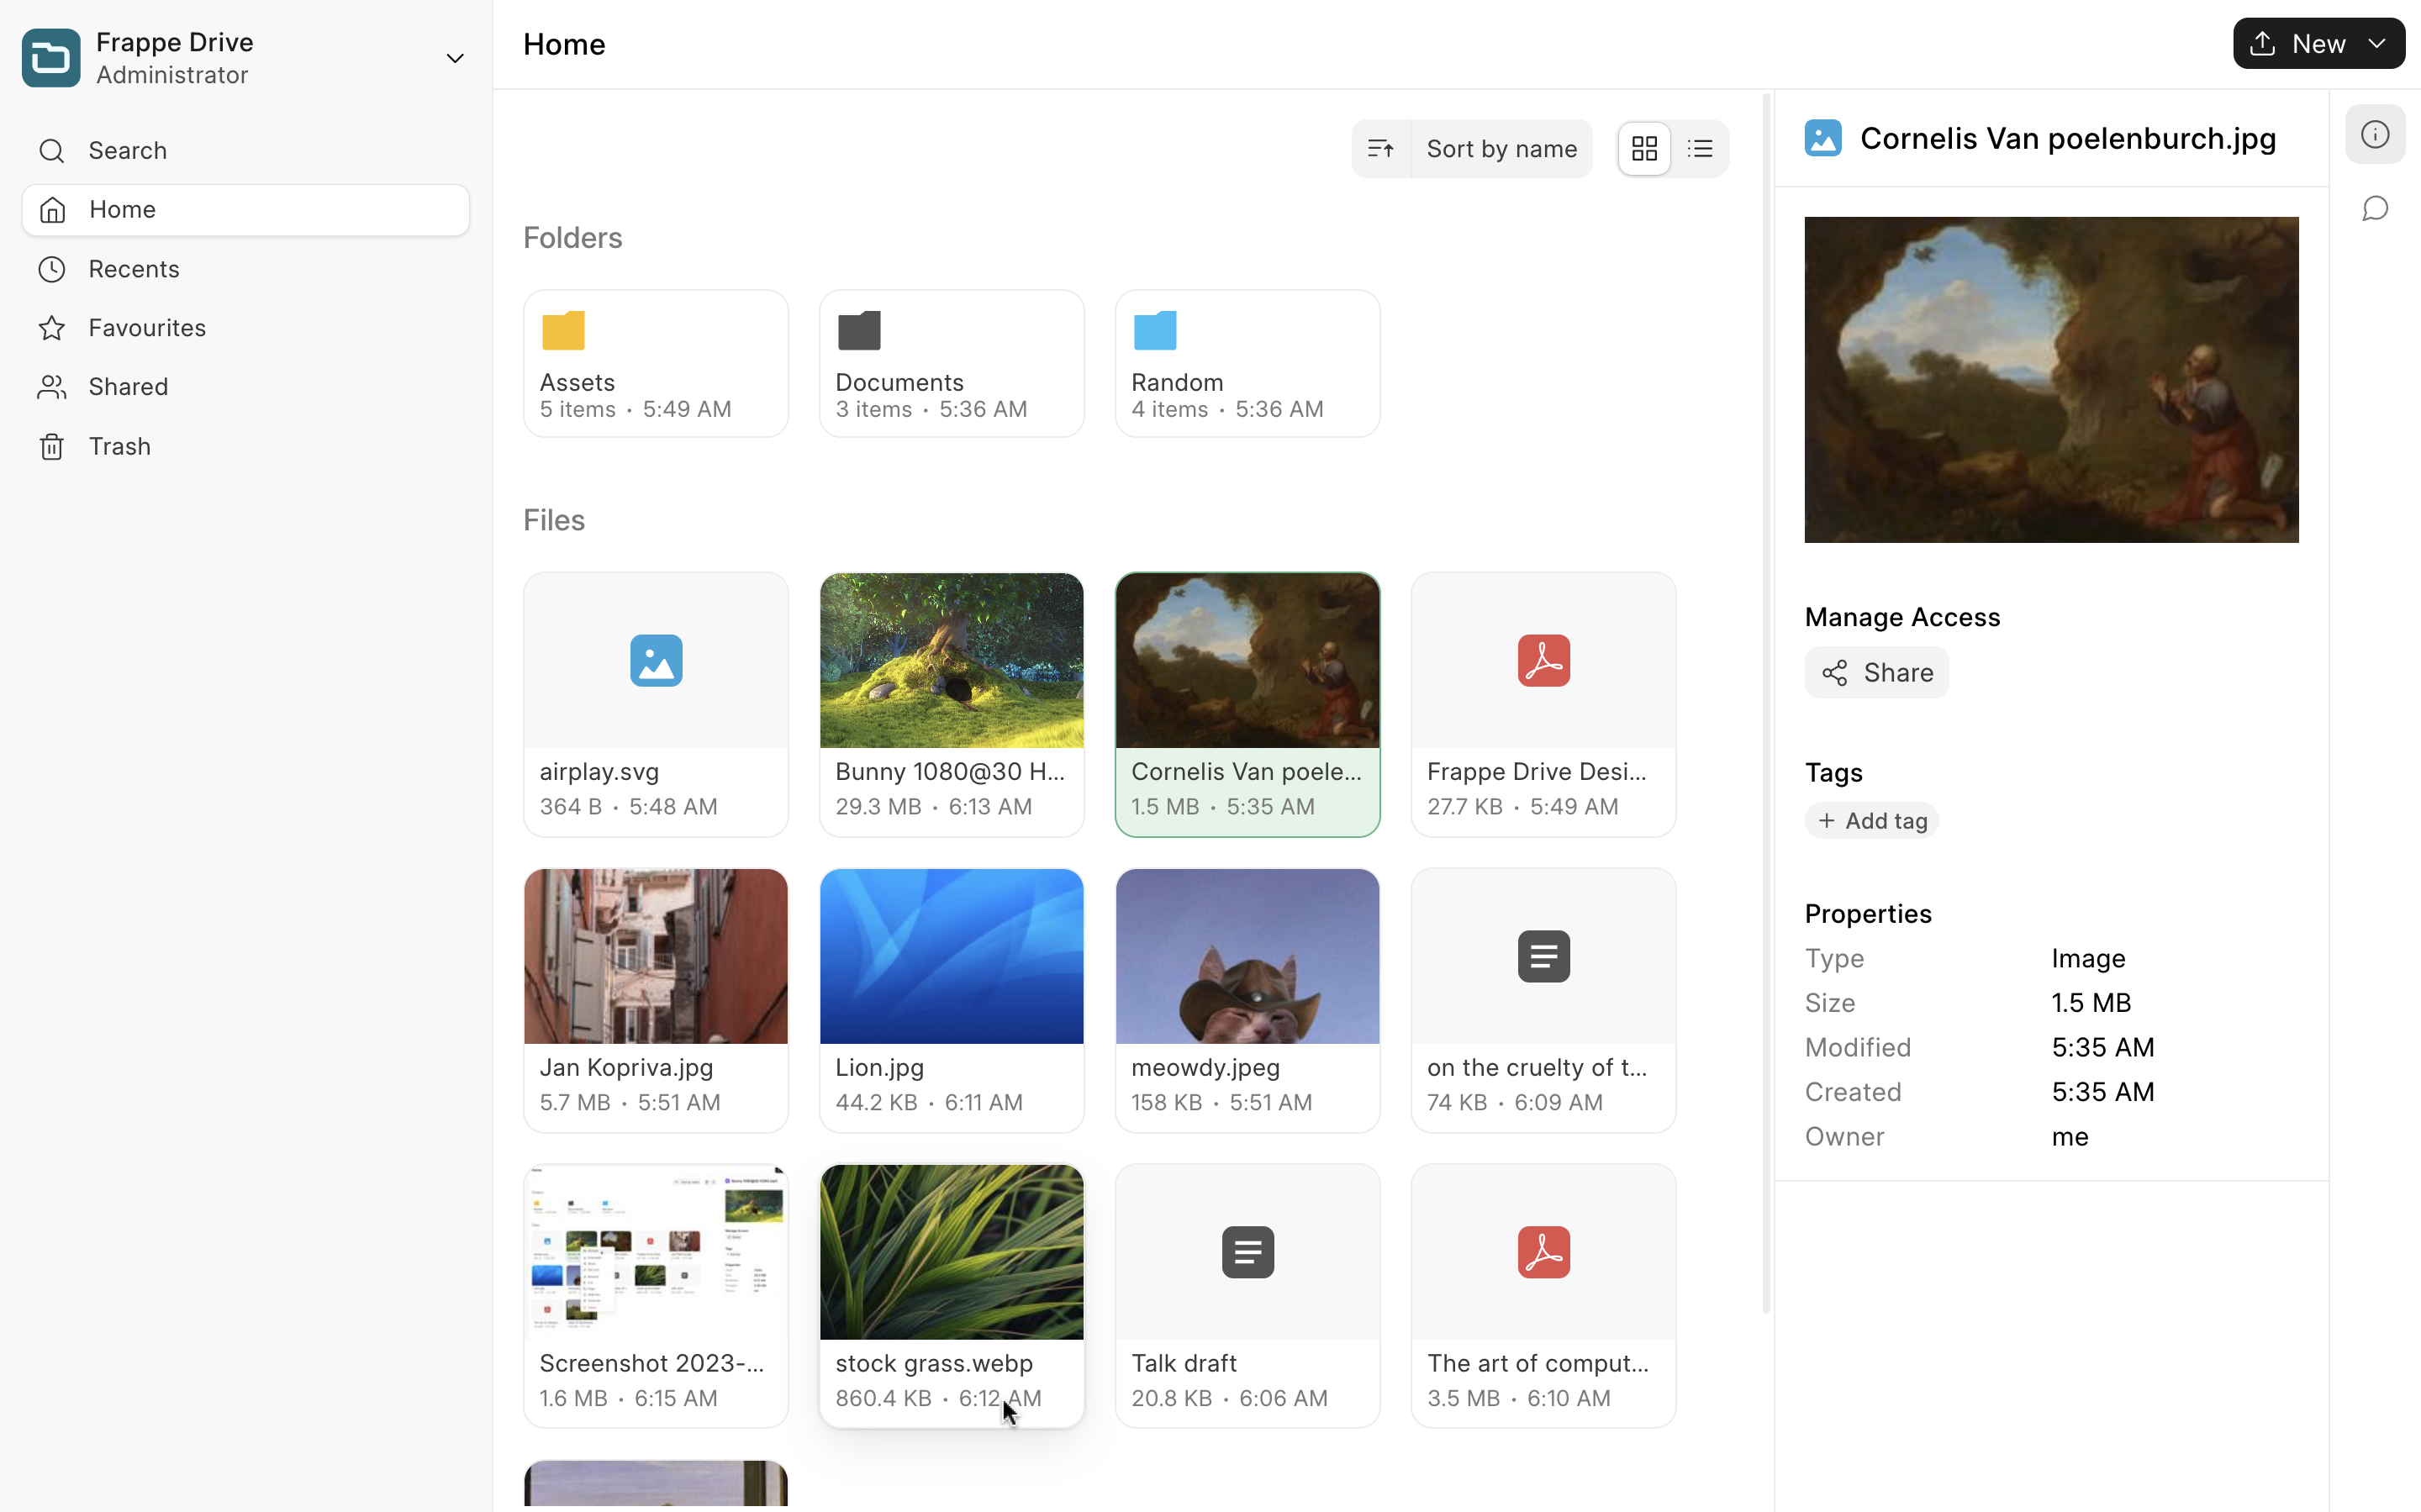Click the Frappe Drive logo icon
The height and width of the screenshot is (1512, 2421).
click(51, 58)
